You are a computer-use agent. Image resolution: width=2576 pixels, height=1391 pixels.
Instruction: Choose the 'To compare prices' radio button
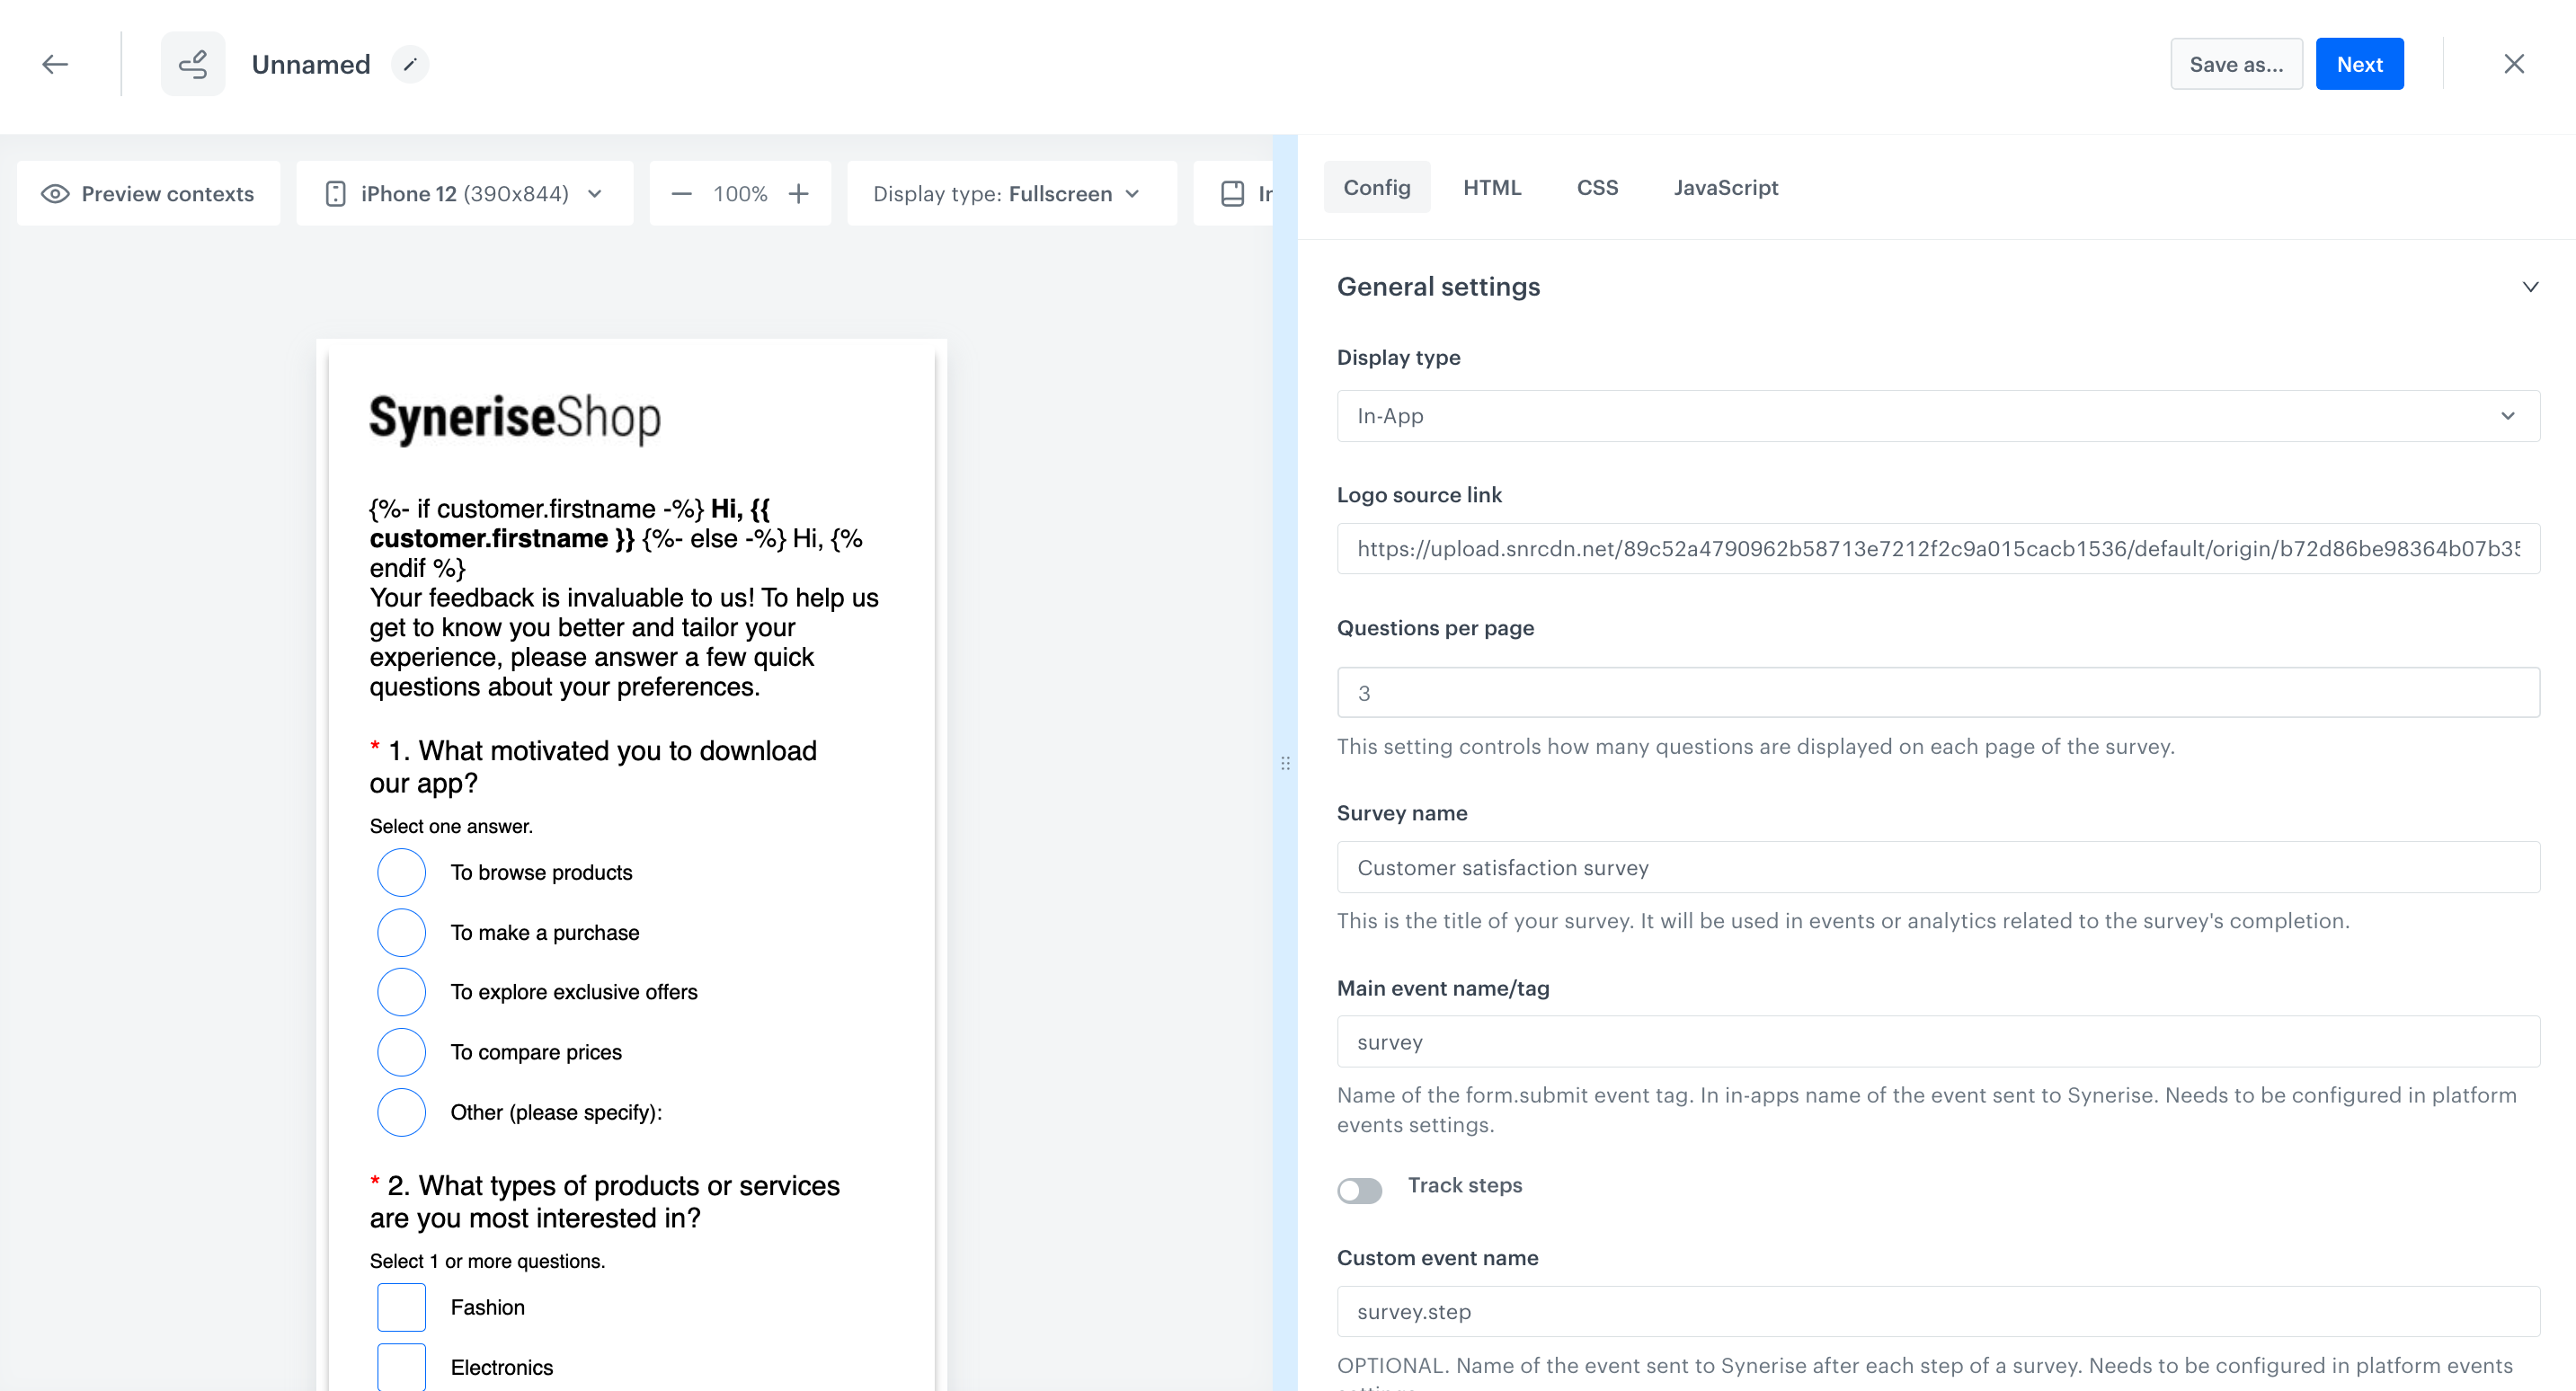401,1052
